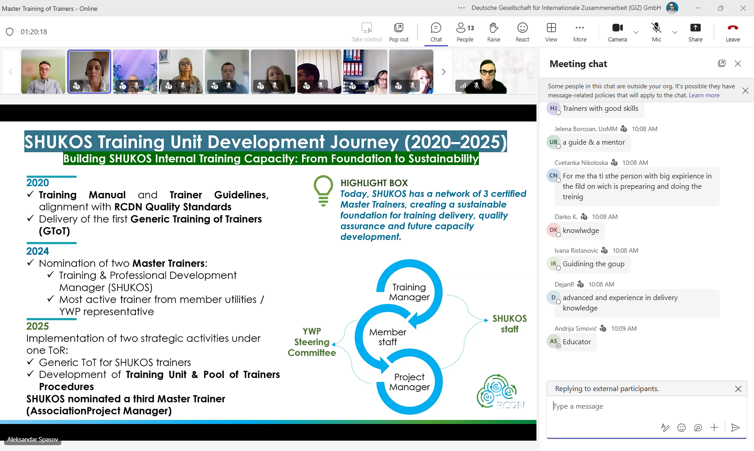Open emoji picker in chat compose box
Image resolution: width=754 pixels, height=451 pixels.
[681, 428]
